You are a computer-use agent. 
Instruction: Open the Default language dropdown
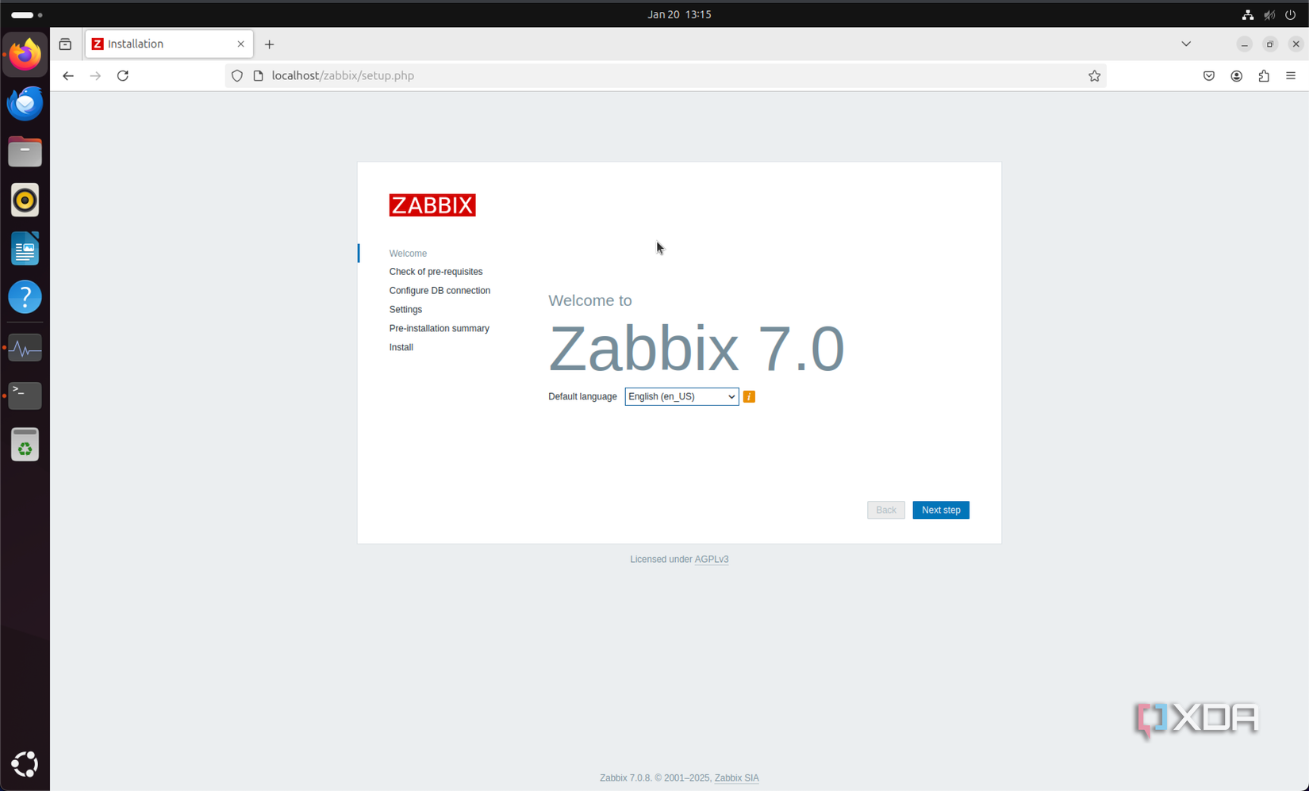(x=681, y=396)
